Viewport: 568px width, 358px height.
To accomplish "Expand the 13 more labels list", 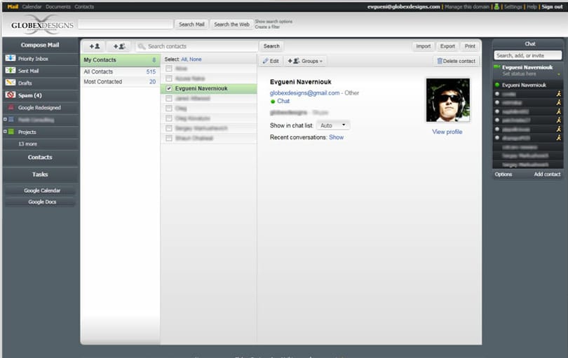I will (27, 144).
